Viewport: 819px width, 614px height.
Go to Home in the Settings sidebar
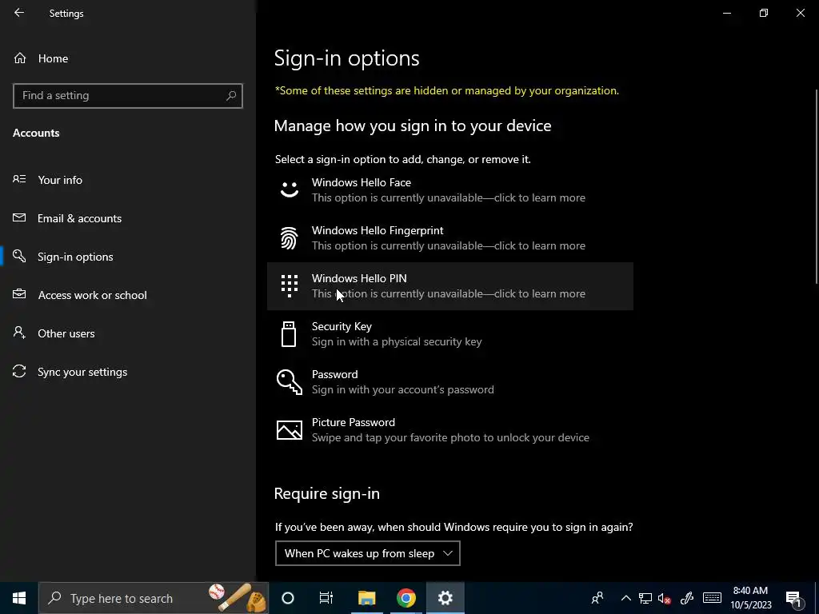click(x=128, y=58)
